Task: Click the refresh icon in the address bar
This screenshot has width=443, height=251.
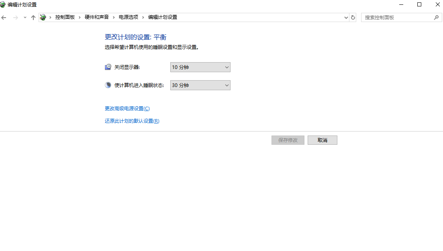Action: 353,17
